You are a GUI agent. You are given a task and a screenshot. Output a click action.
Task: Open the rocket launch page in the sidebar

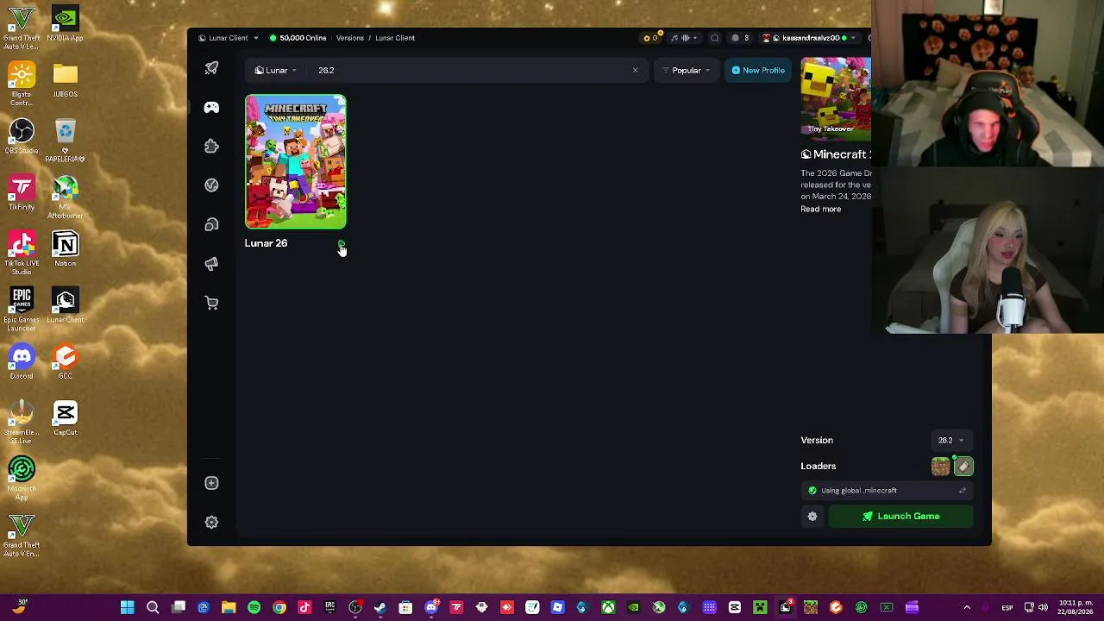211,68
